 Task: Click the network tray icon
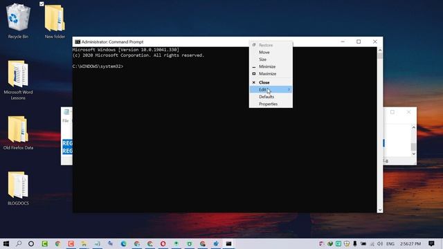(372, 243)
